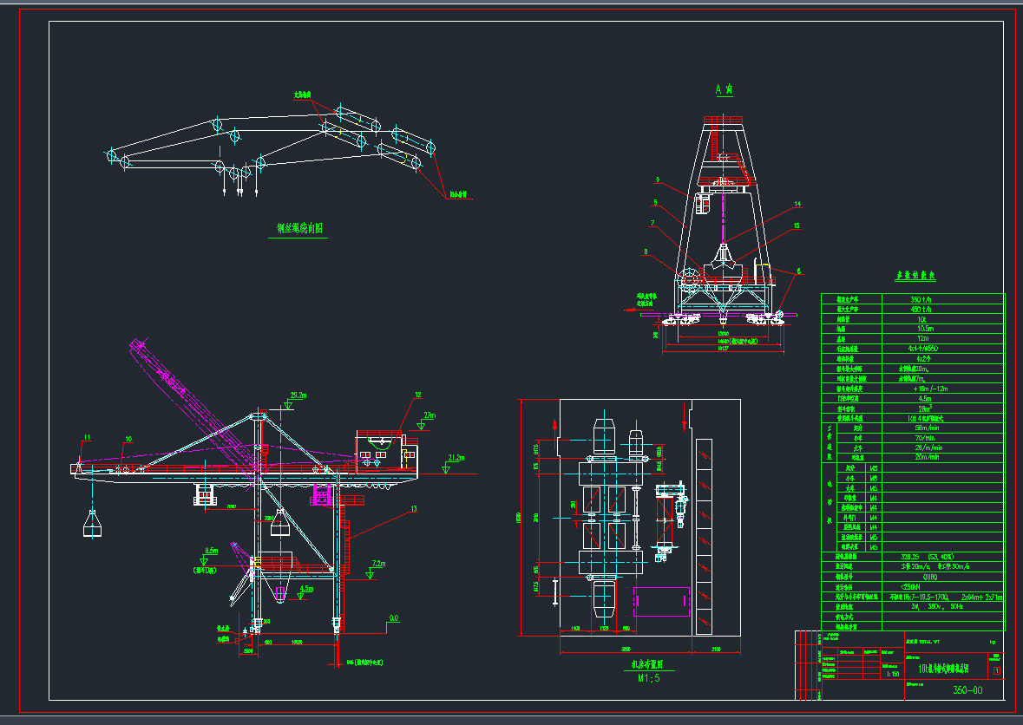Select the drawing number 350-00
Screen dimensions: 1023x725
(967, 691)
